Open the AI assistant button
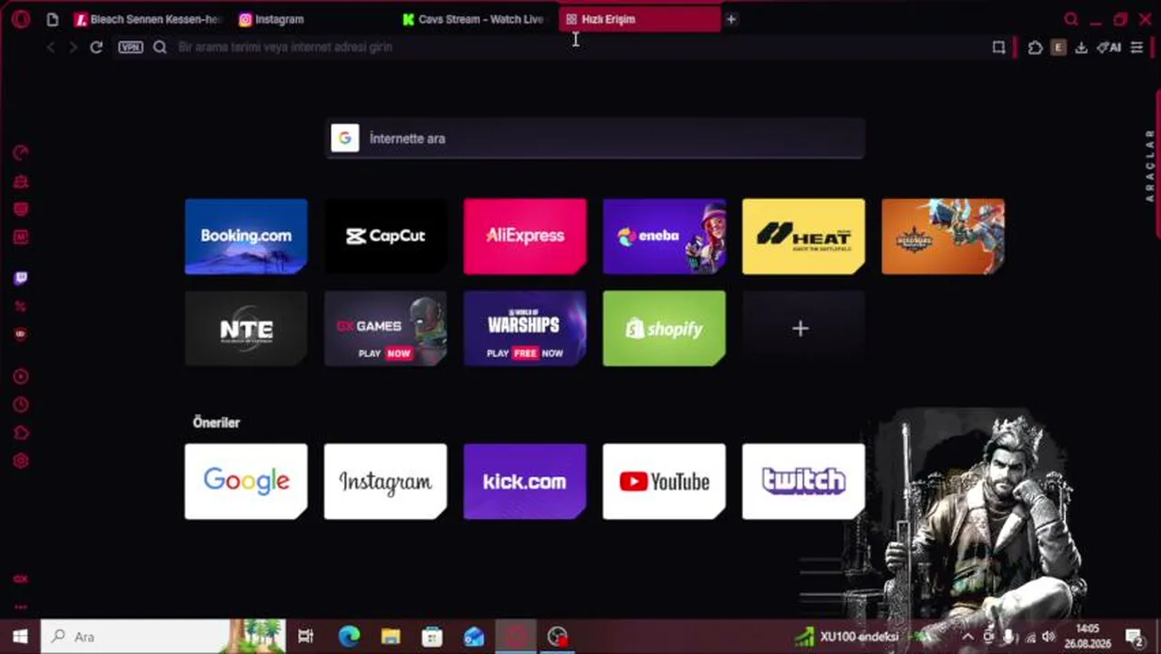The height and width of the screenshot is (654, 1161). [1108, 47]
